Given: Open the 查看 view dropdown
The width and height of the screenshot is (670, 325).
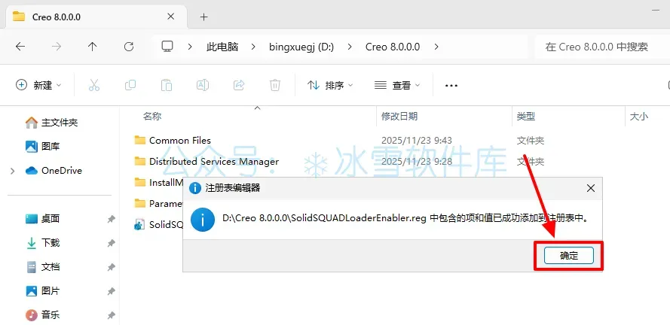Looking at the screenshot, I should 397,85.
